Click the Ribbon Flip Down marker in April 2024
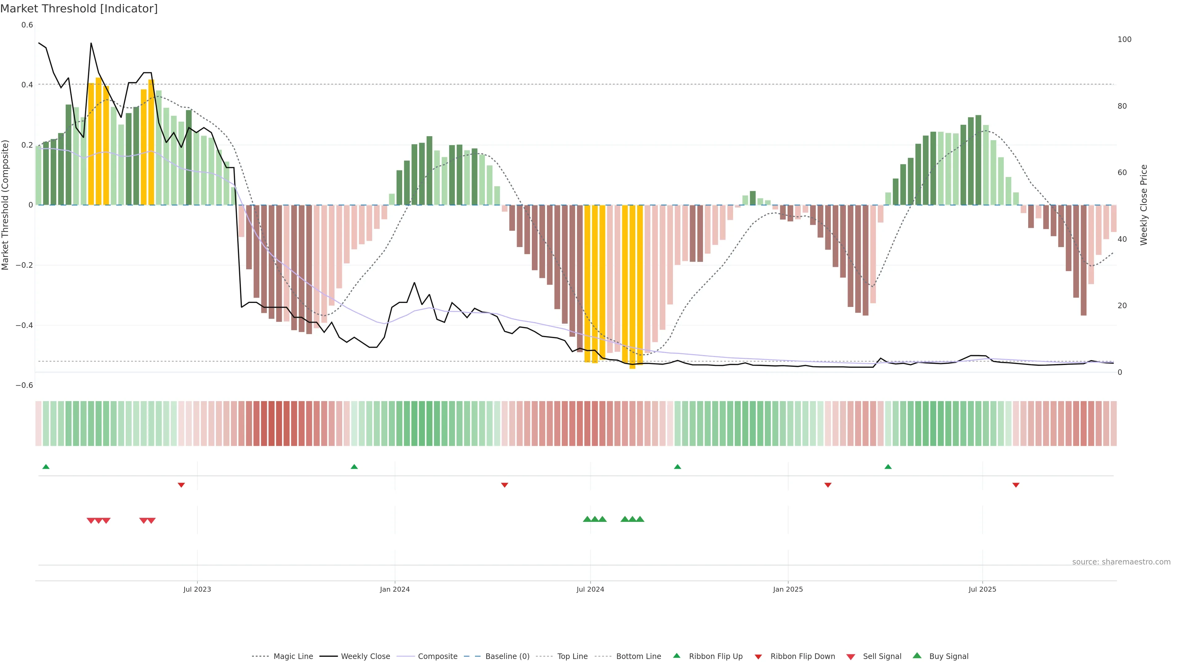The width and height of the screenshot is (1186, 667). coord(505,485)
